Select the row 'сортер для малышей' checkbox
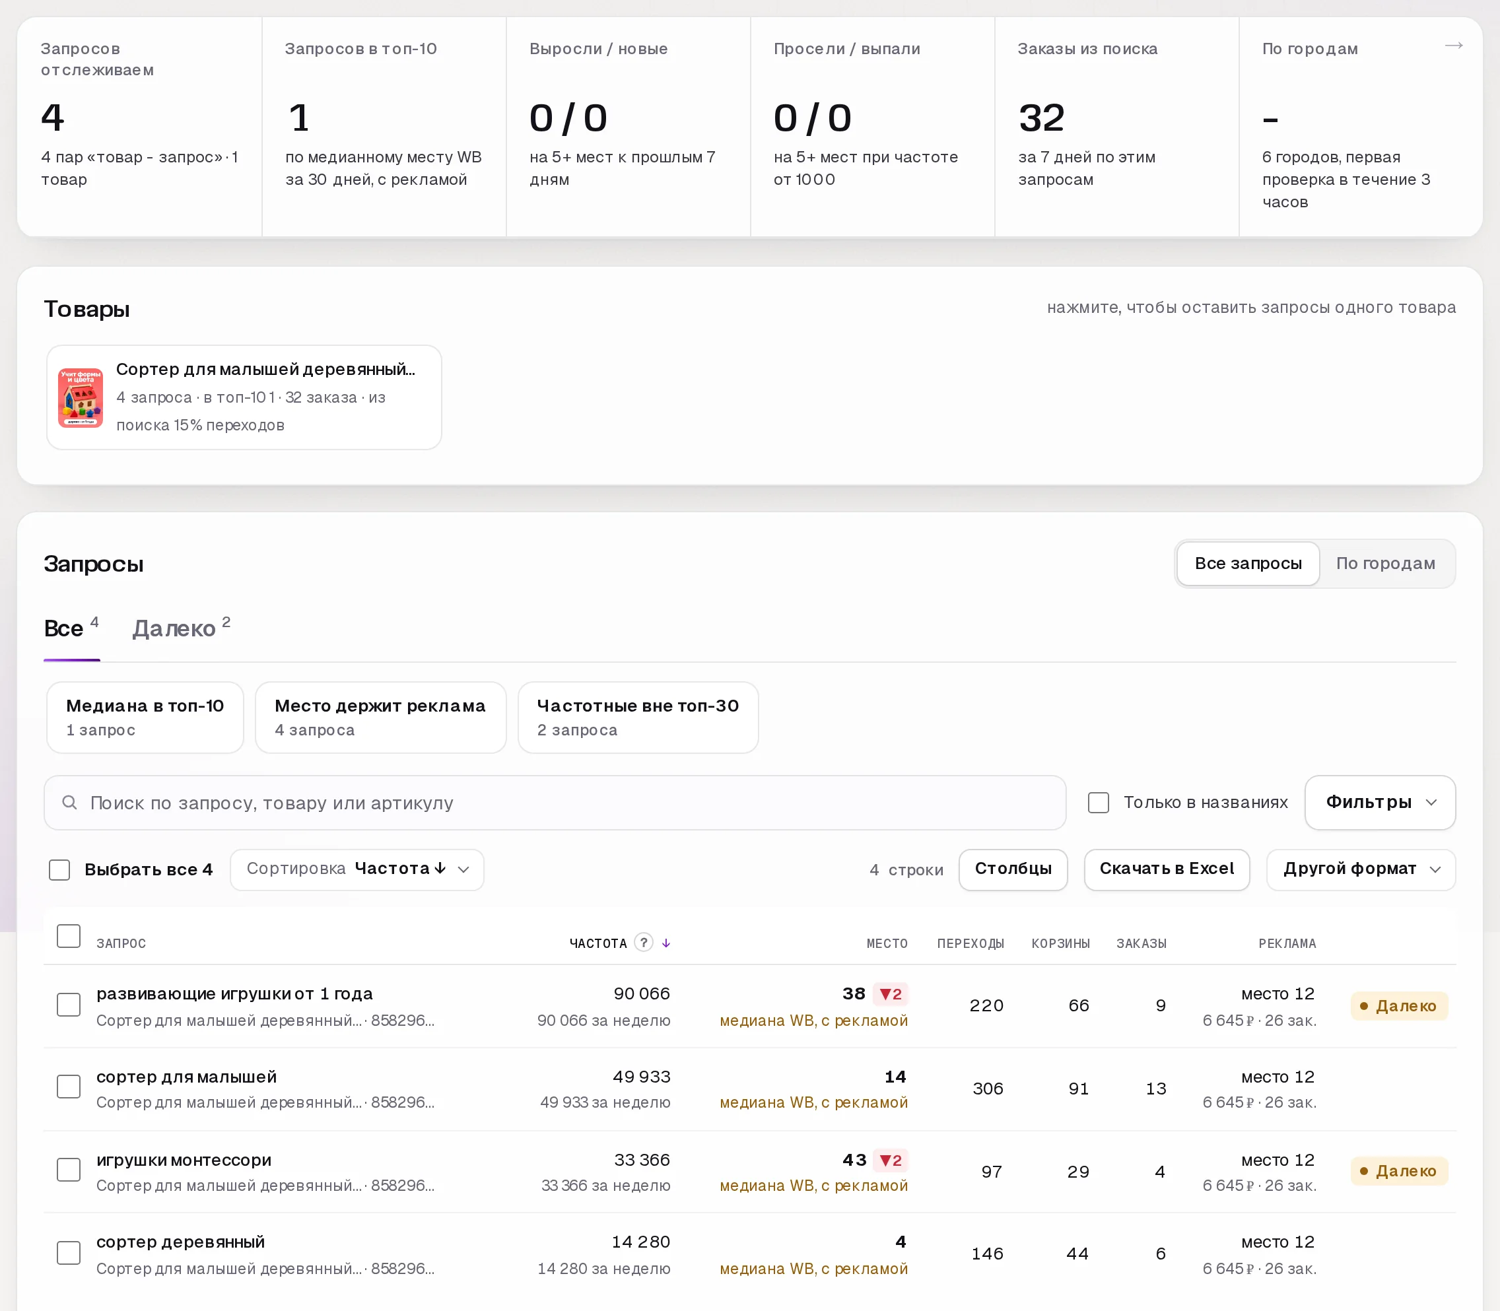This screenshot has height=1311, width=1500. tap(69, 1087)
